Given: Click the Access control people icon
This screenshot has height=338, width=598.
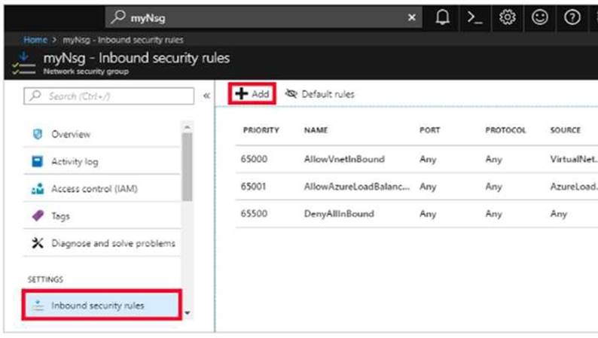Looking at the screenshot, I should (x=38, y=189).
